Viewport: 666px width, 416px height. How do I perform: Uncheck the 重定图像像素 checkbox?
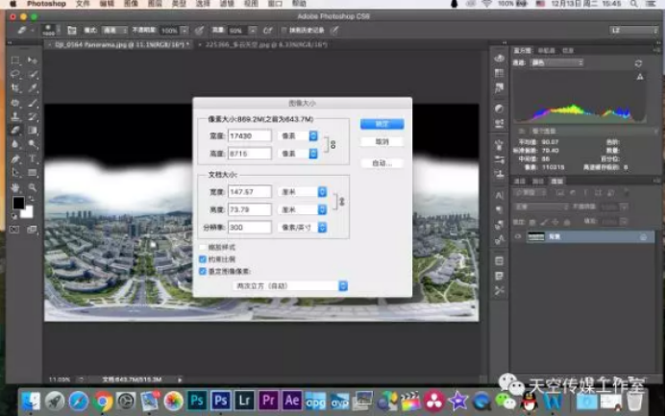(x=202, y=270)
